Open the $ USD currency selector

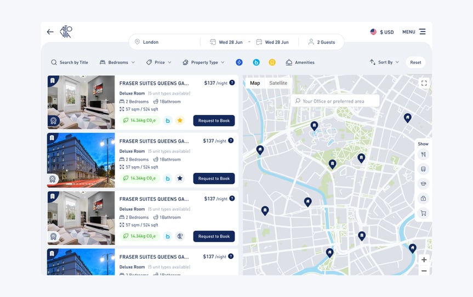(x=382, y=32)
